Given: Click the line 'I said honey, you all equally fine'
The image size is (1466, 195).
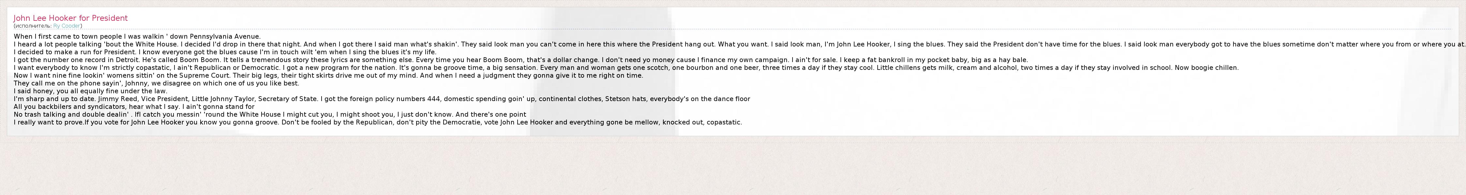Looking at the screenshot, I should pyautogui.click(x=90, y=91).
